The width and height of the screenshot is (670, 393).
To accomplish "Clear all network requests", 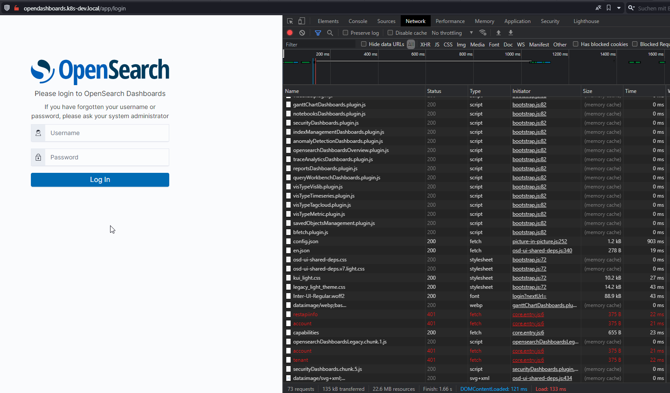I will click(x=302, y=33).
